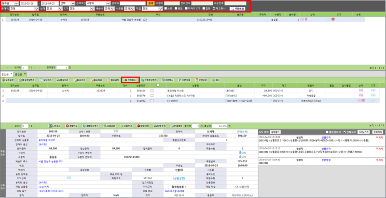This screenshot has height=198, width=386.
Task: Click the 배송정보변경 toolbar button
Action: point(28,79)
